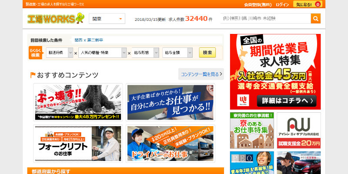This screenshot has height=174, width=348.
Task: Open the 気になる! favorites counter
Action: click(x=307, y=4)
